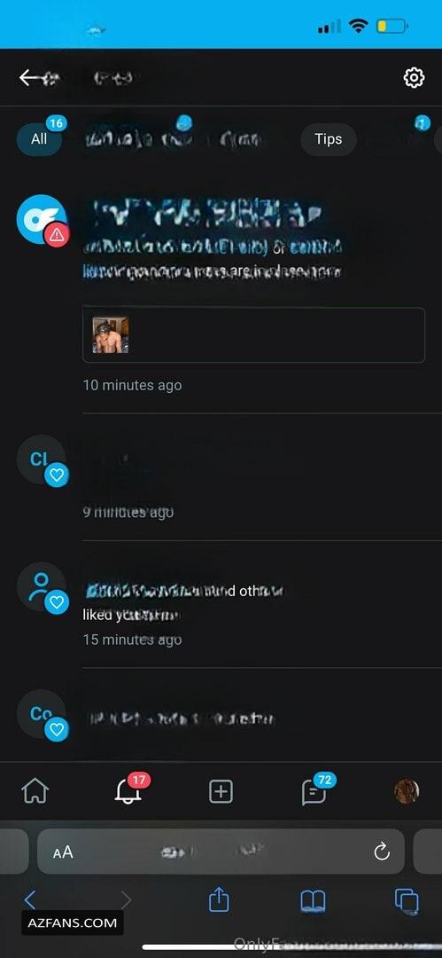This screenshot has height=958, width=442.
Task: Open the OnlyFans warning notification avatar
Action: [x=43, y=220]
